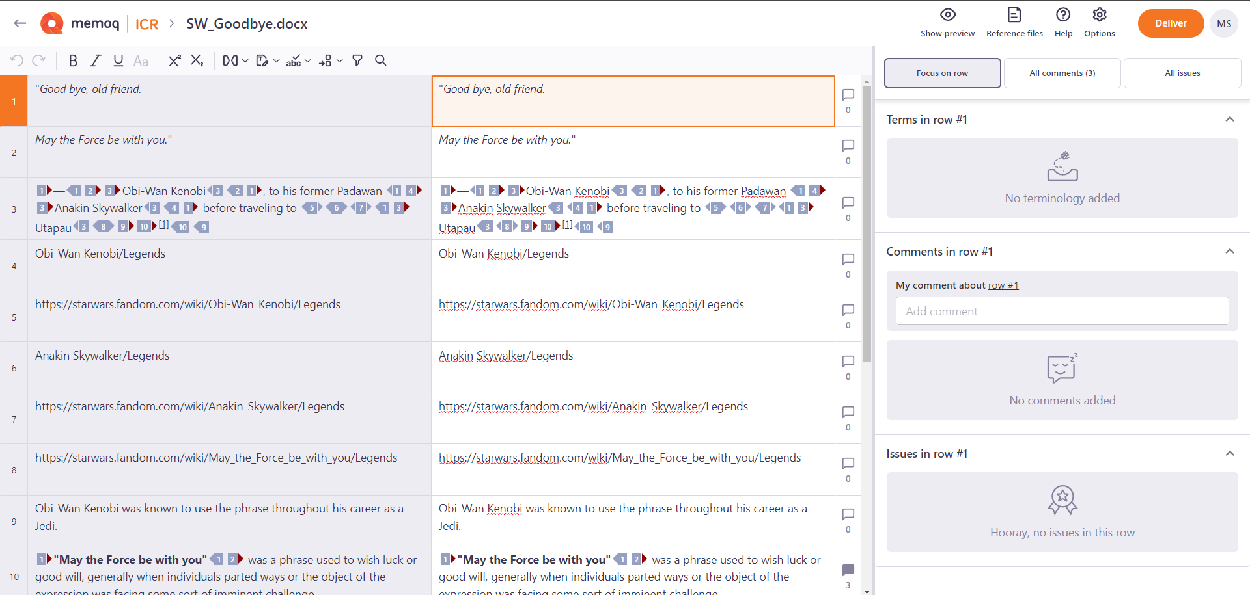Viewport: 1250px width, 595px height.
Task: Click into the Add comment field
Action: [1062, 311]
